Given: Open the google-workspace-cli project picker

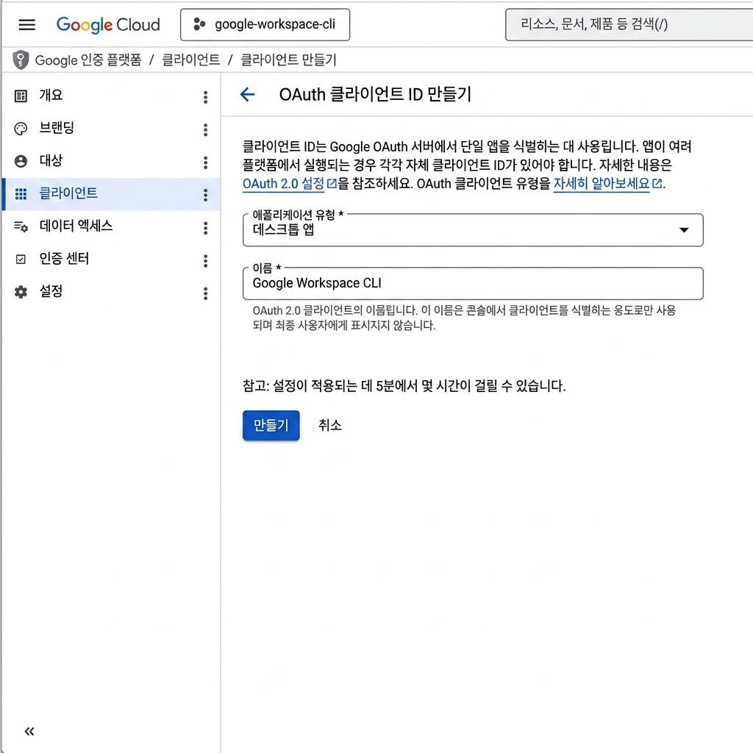Looking at the screenshot, I should pos(265,24).
